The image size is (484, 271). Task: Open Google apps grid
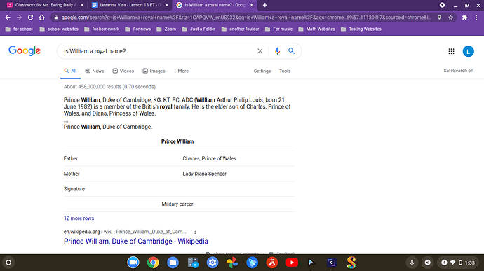tap(451, 51)
